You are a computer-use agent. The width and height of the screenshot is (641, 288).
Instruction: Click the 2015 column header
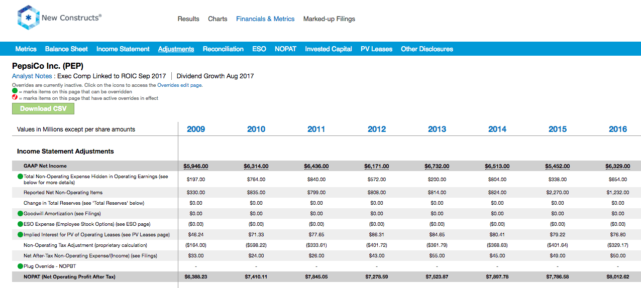(558, 129)
